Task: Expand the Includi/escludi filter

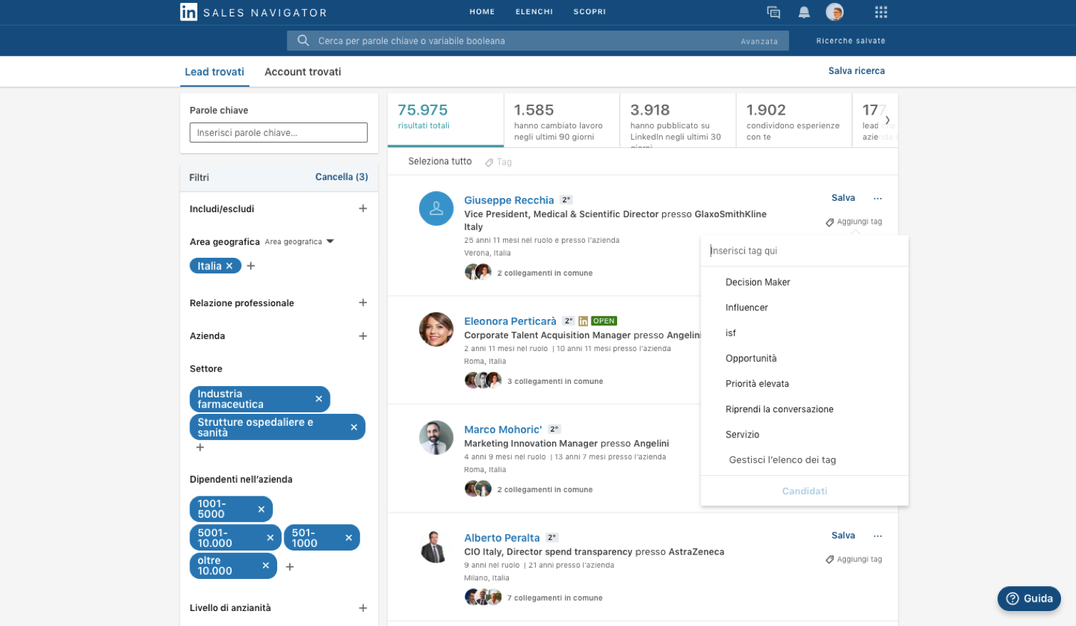Action: point(363,209)
